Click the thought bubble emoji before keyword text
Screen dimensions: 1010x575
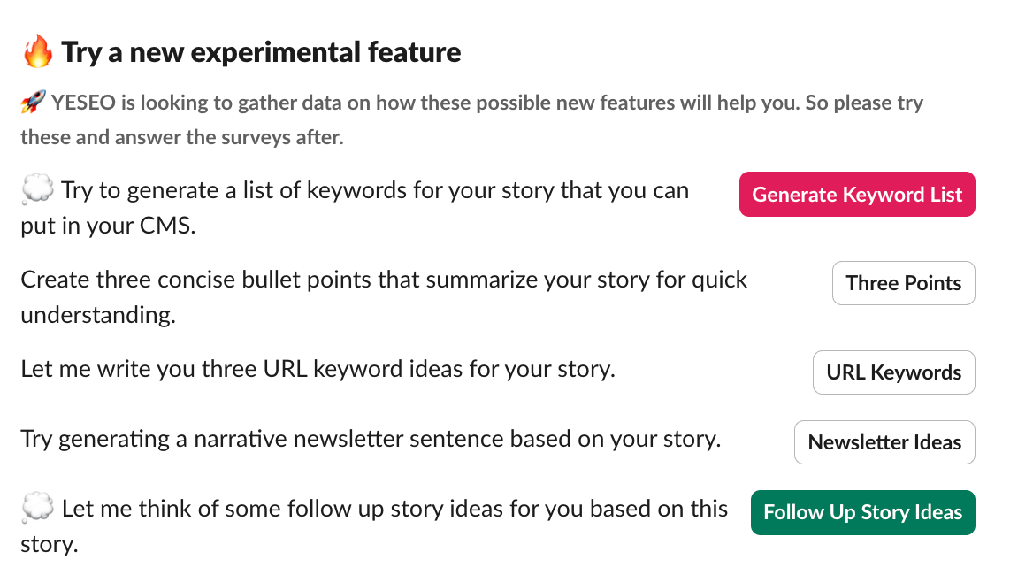pyautogui.click(x=37, y=189)
